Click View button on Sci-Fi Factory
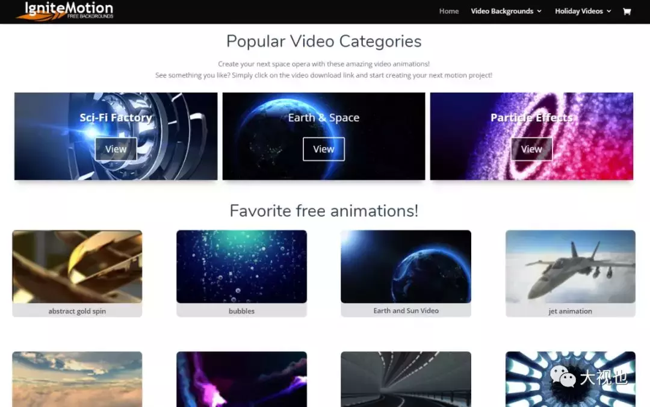Image resolution: width=650 pixels, height=407 pixels. click(116, 149)
